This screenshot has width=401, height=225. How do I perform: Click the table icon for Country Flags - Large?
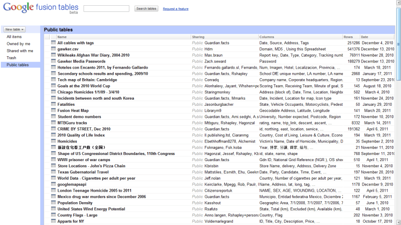click(x=53, y=215)
